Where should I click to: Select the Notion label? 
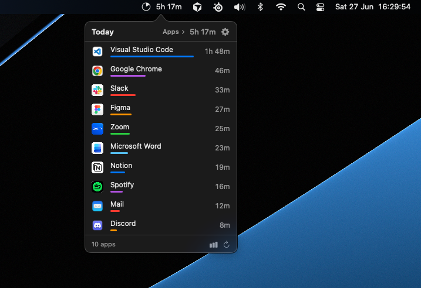point(122,166)
